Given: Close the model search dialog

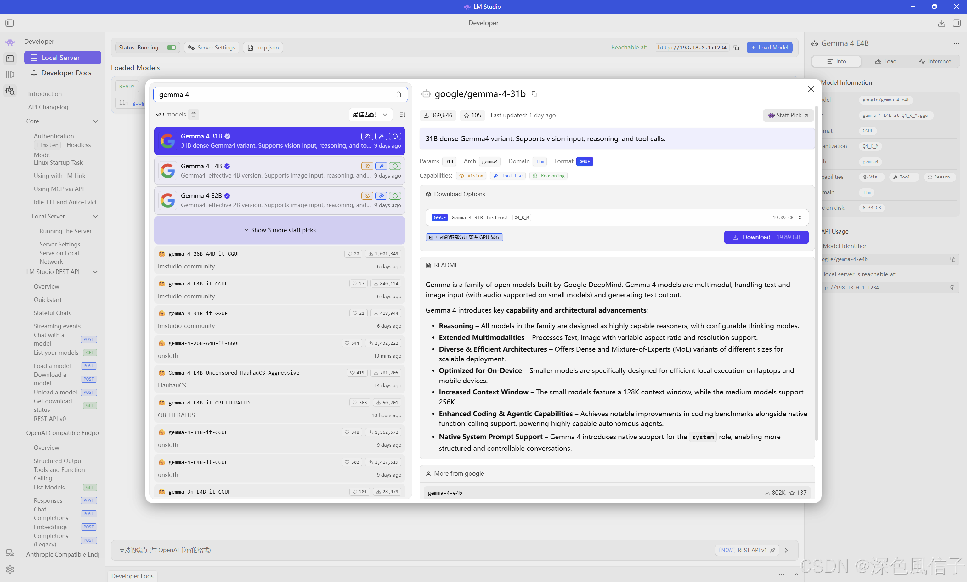Looking at the screenshot, I should 811,89.
